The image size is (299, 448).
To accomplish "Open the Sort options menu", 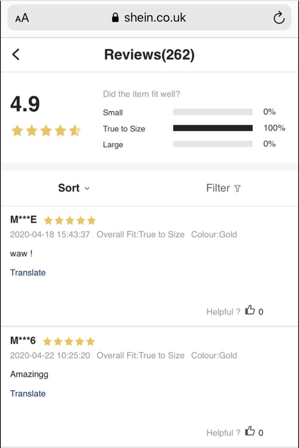I will [x=73, y=188].
